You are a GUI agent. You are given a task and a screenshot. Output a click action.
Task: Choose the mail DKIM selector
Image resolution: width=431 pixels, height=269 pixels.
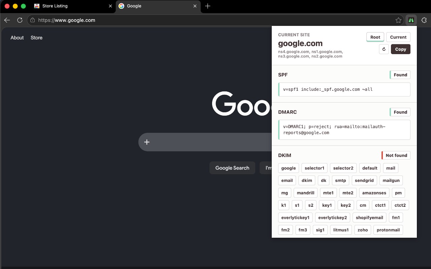[391, 168]
